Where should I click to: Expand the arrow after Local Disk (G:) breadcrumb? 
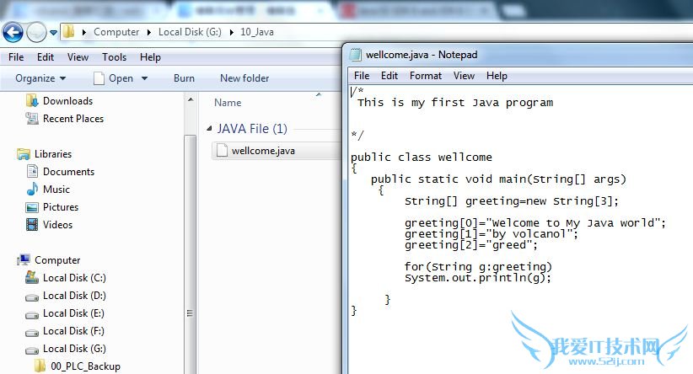click(x=231, y=32)
